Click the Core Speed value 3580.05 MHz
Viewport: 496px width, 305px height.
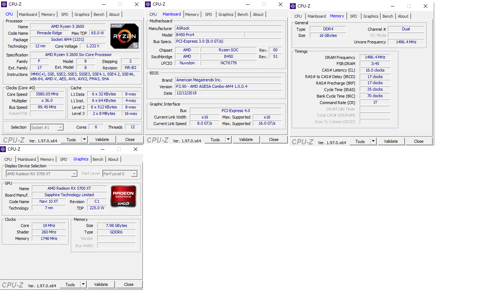pos(47,94)
